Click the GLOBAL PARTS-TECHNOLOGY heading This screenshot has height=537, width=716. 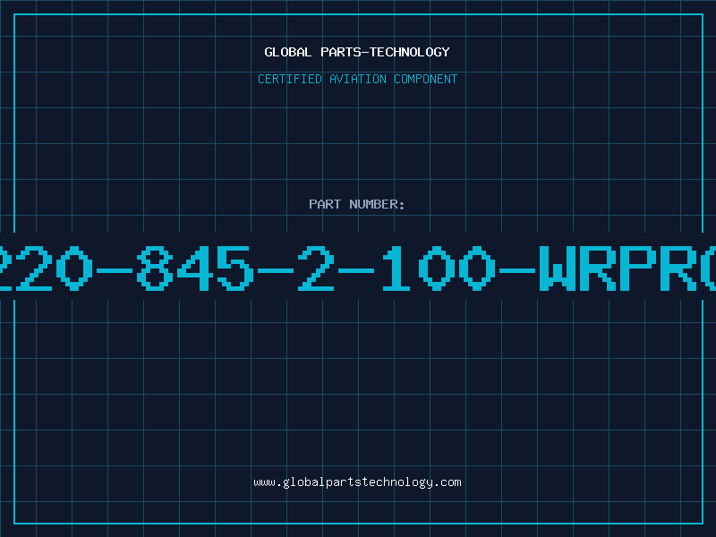pos(357,52)
